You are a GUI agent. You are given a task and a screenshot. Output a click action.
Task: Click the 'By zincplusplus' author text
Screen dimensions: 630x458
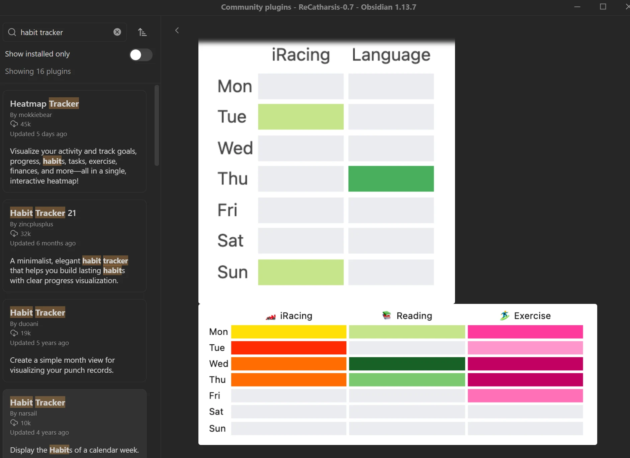[31, 224]
